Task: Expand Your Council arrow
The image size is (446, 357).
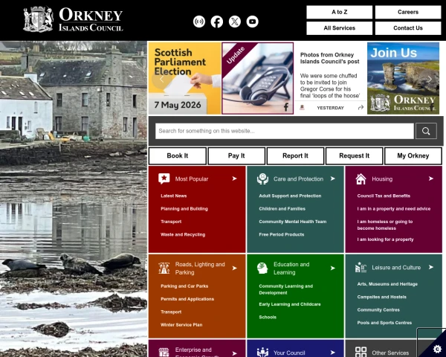Action: pos(333,353)
